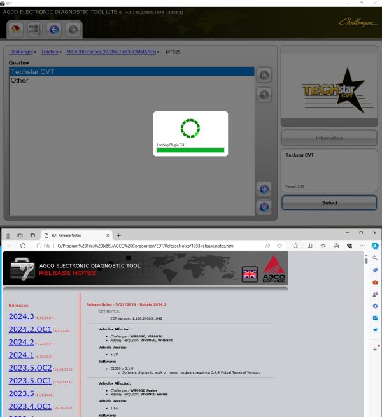Image resolution: width=382 pixels, height=417 pixels.
Task: Open the EDT home screen icon
Action: point(15,29)
